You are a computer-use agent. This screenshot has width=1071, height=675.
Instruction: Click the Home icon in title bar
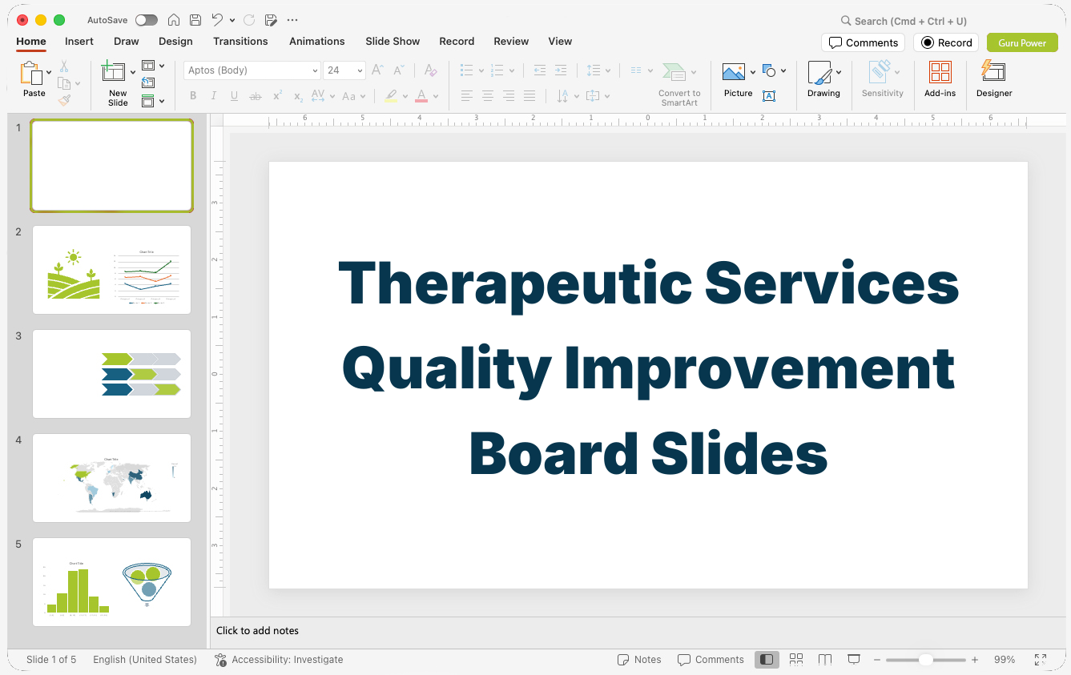tap(174, 20)
